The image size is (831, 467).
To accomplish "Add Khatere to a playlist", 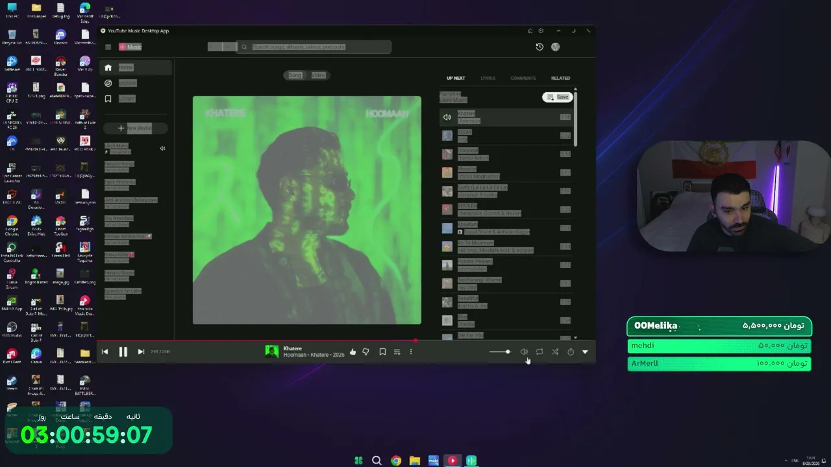I will [x=397, y=352].
